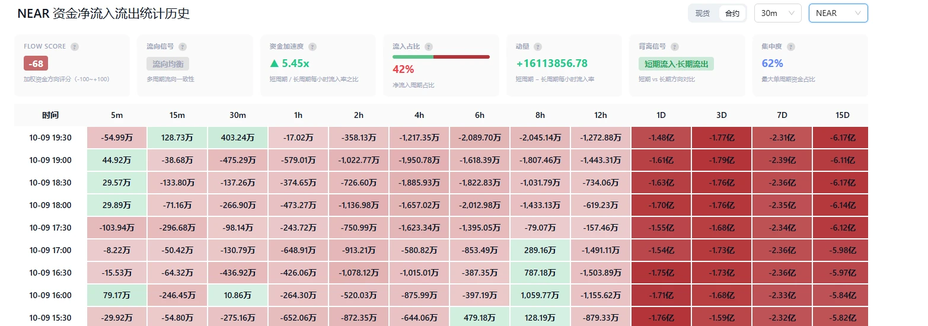Click the -68 flow score badge
This screenshot has width=928, height=326.
point(36,63)
